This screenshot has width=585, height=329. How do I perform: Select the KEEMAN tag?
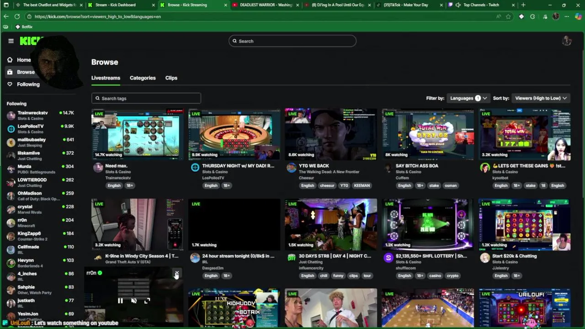(x=362, y=186)
